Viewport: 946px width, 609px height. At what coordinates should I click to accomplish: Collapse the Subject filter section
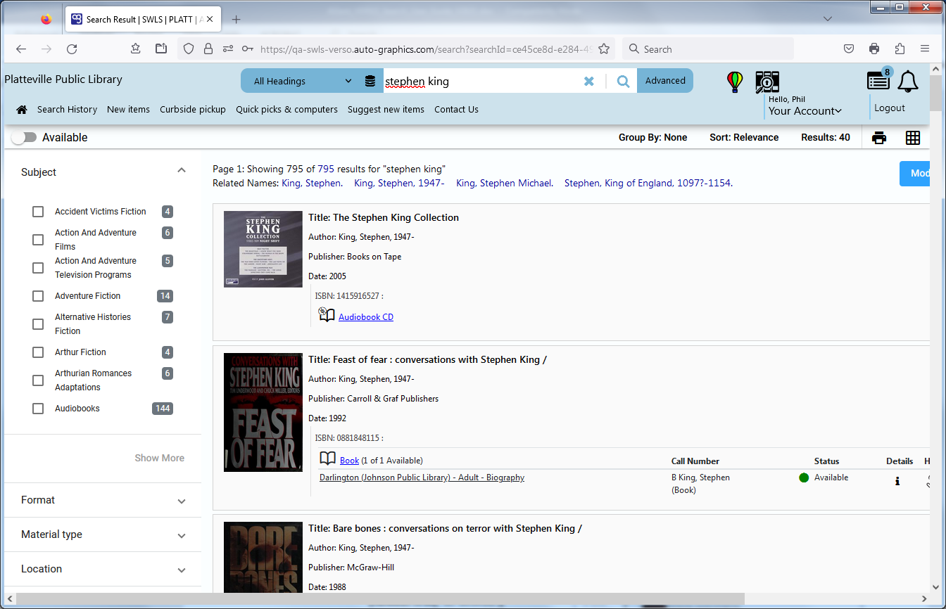point(182,171)
